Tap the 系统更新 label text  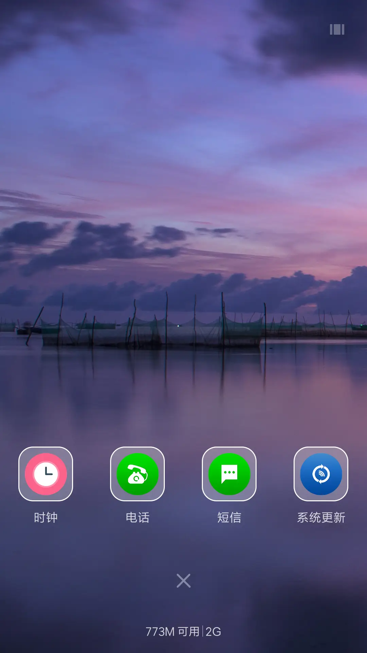[x=321, y=518]
